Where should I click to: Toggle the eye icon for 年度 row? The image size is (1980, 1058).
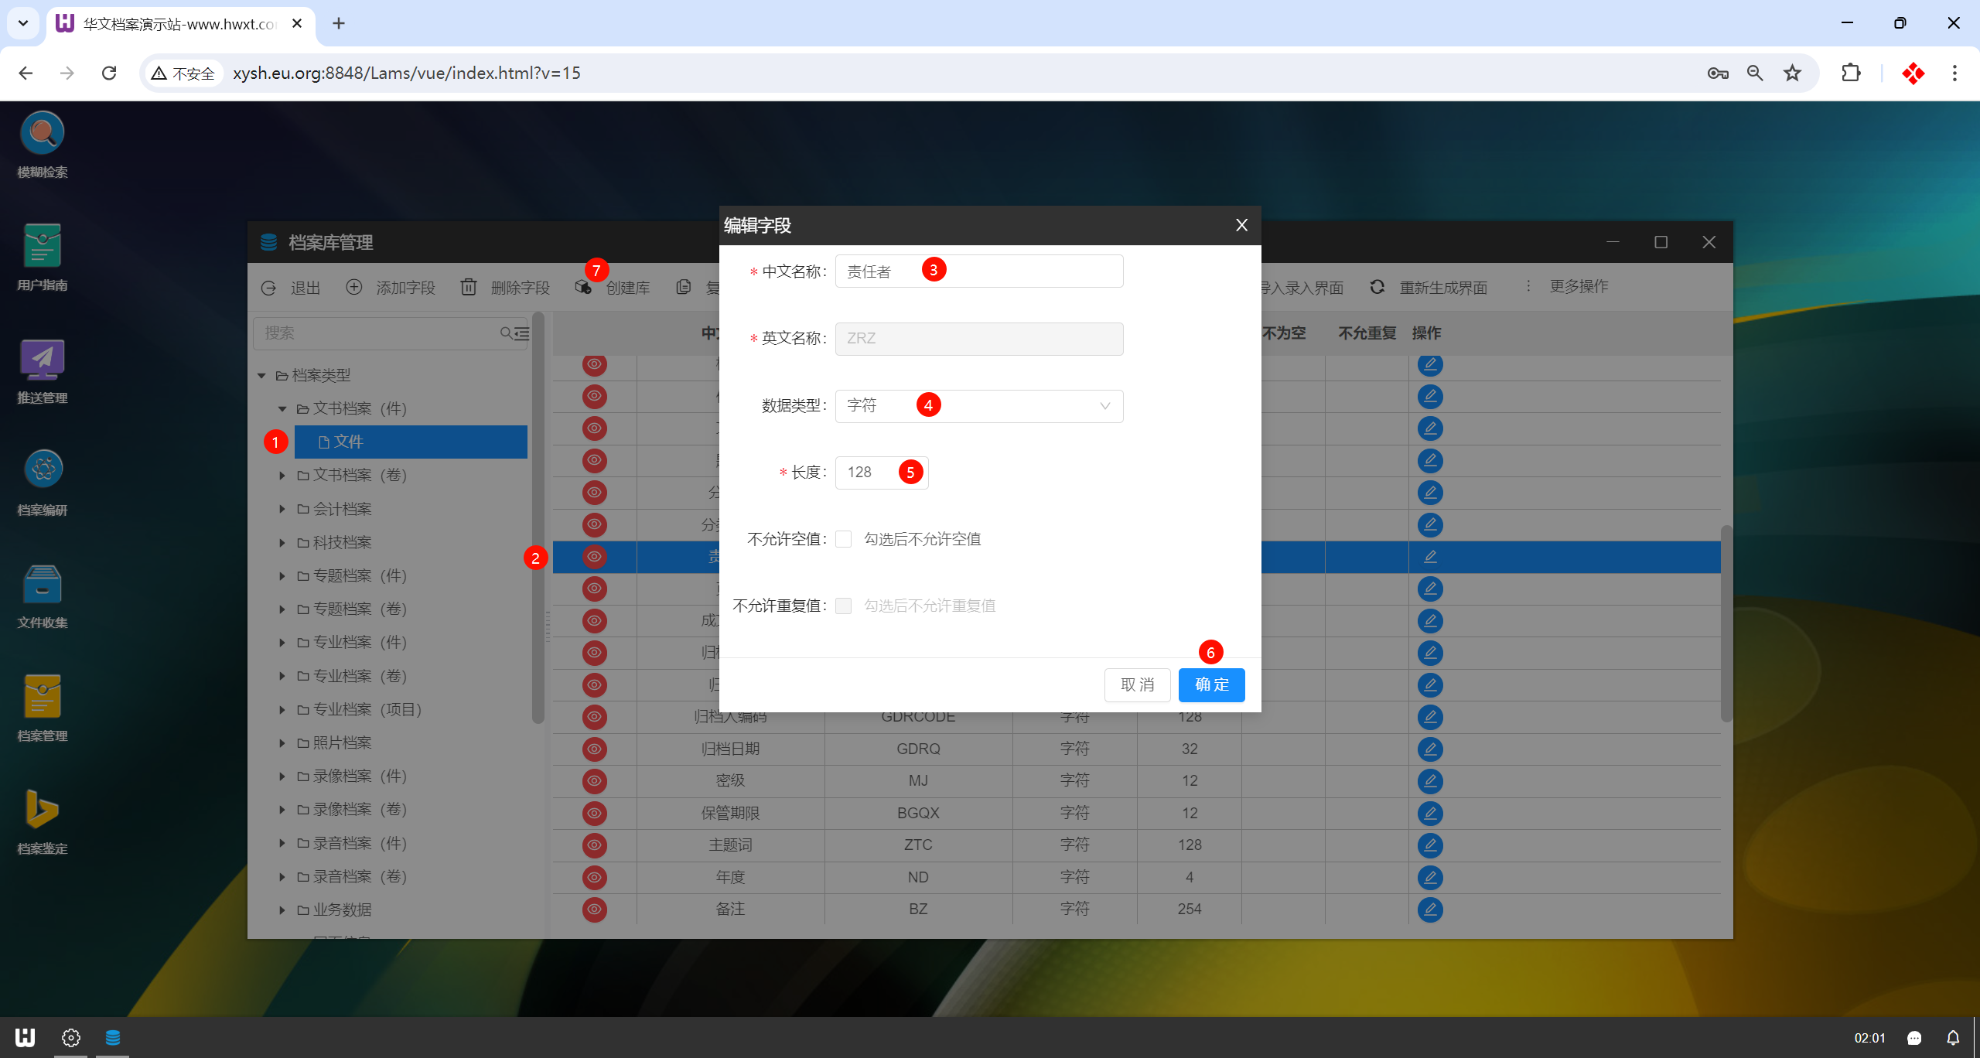594,877
